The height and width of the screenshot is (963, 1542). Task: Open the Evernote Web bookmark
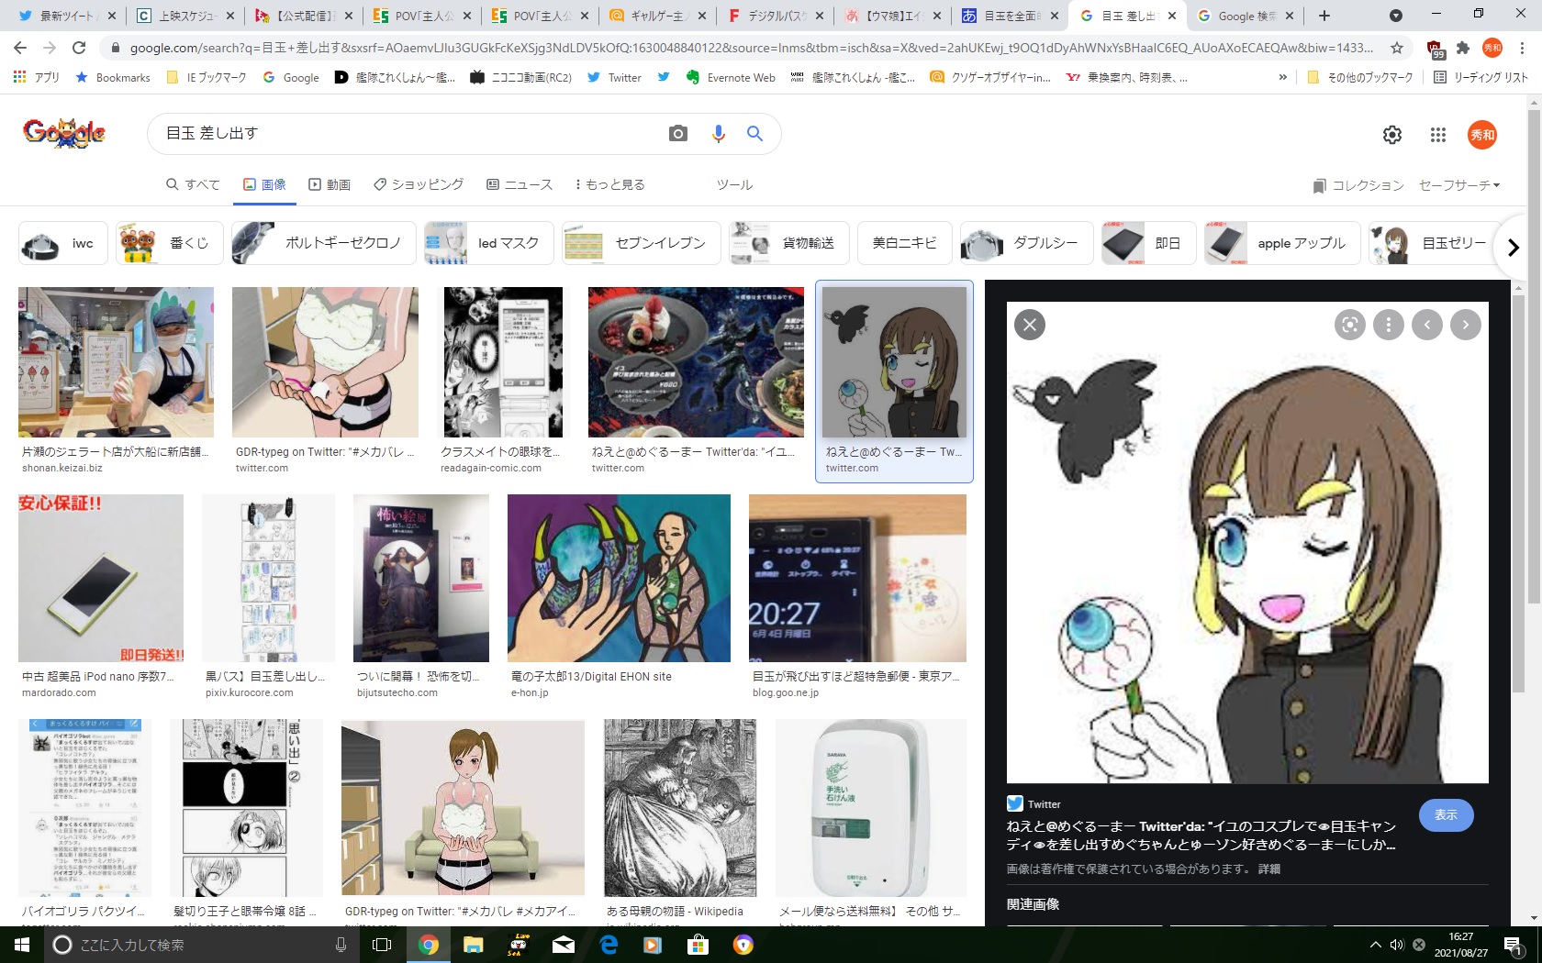point(731,78)
